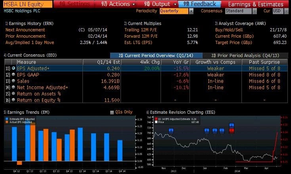
Task: Click the Measure column header
Action: 50,62
